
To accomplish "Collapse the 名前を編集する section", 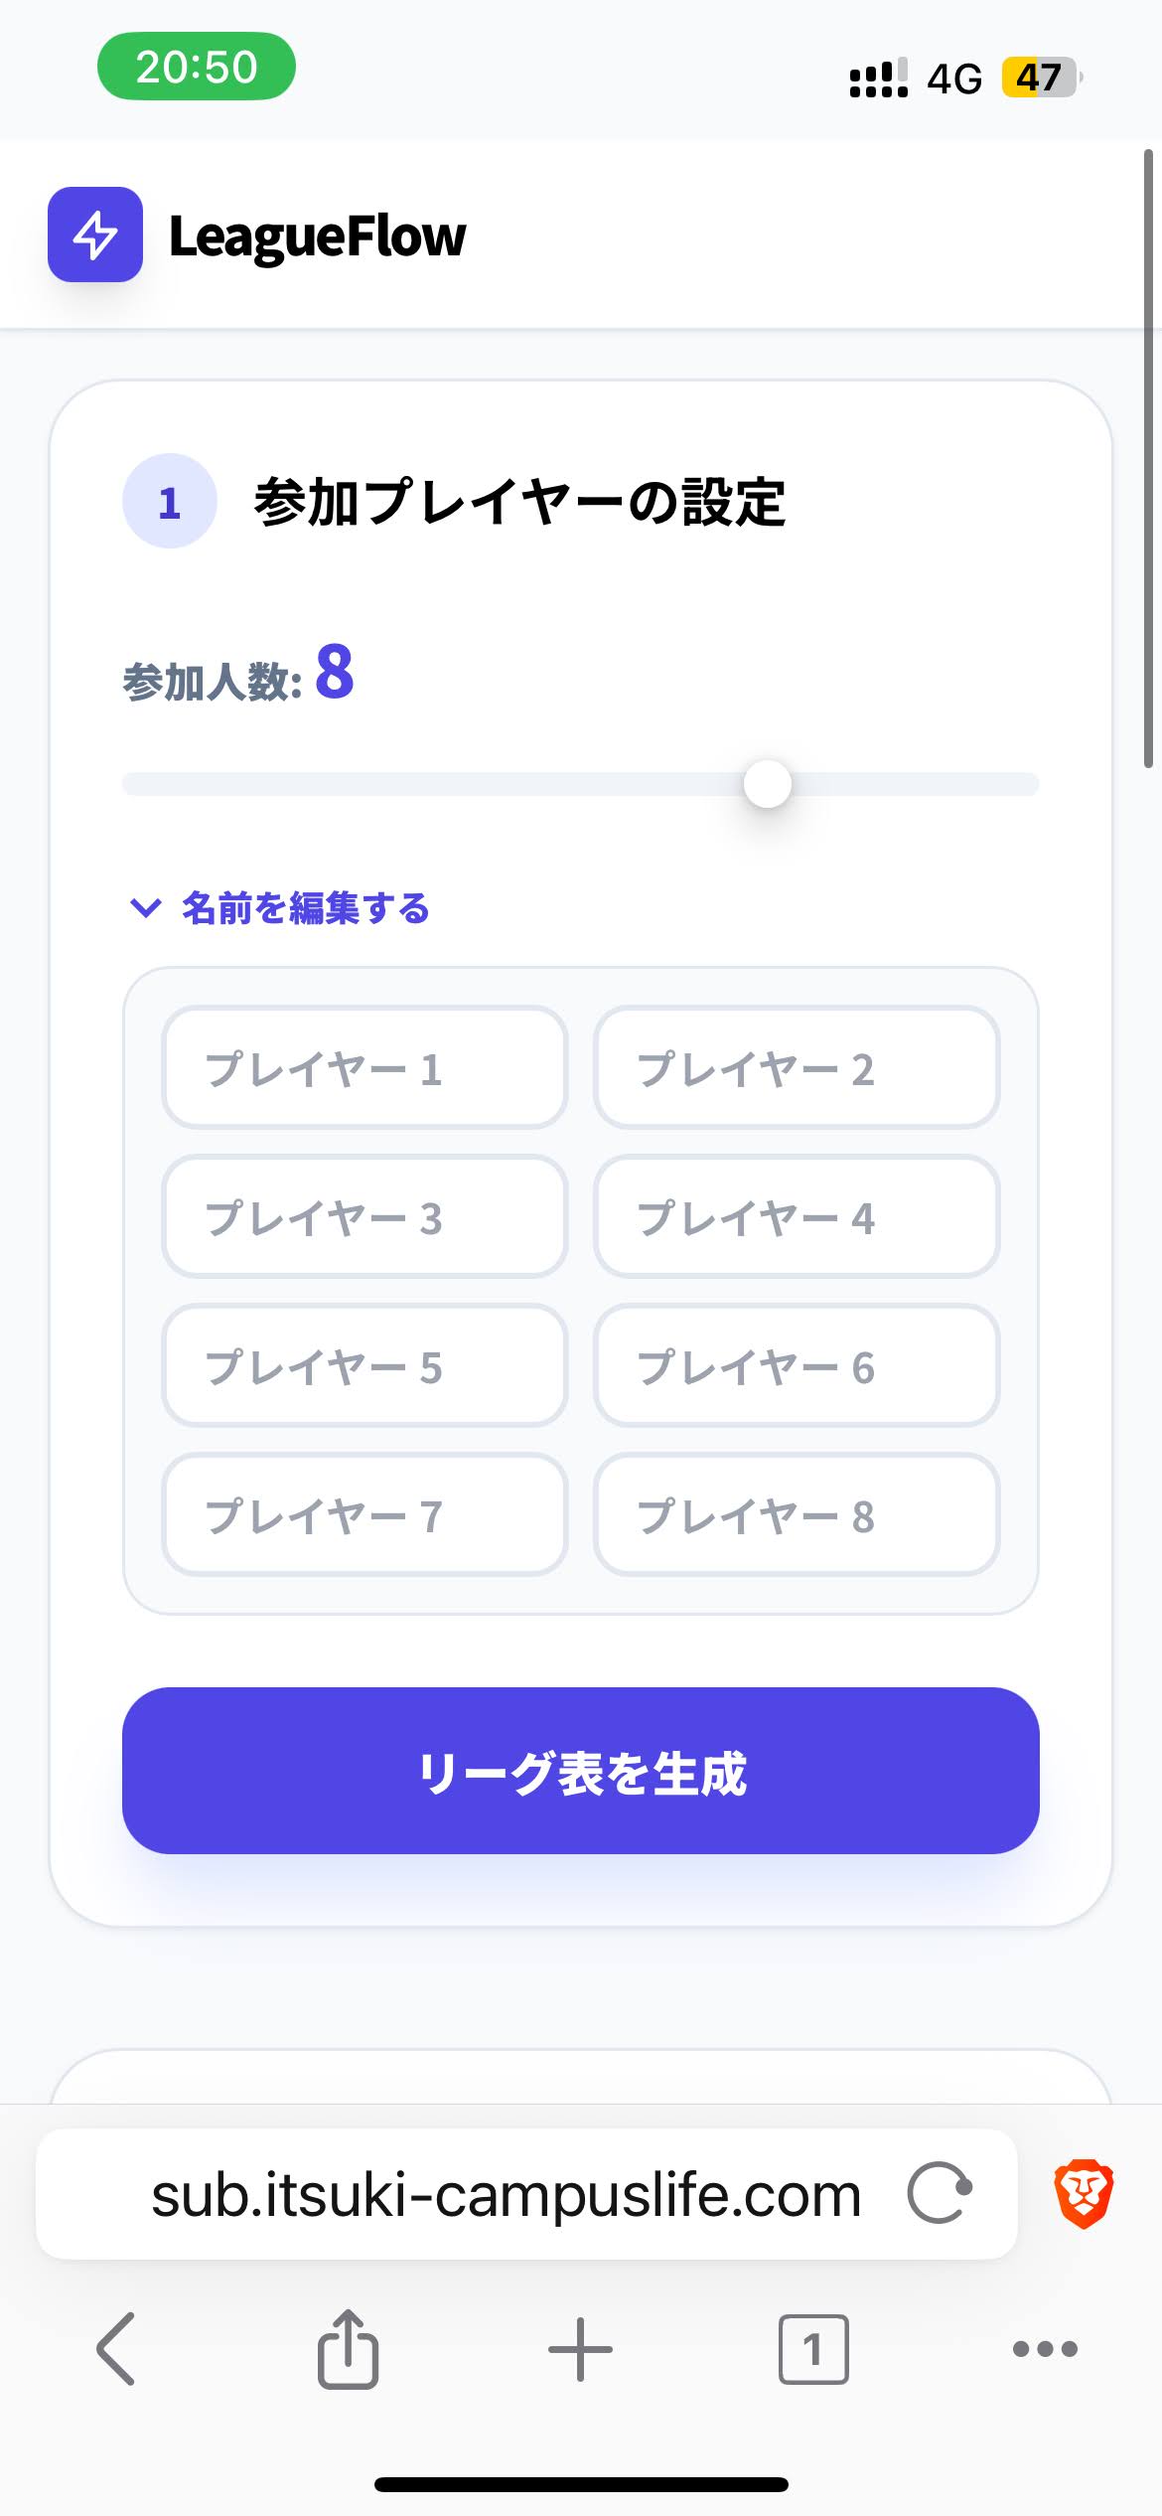I will [x=281, y=908].
